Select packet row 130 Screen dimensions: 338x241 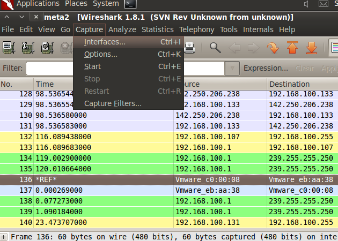point(169,115)
